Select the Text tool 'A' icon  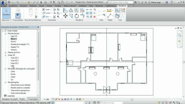(41, 2)
